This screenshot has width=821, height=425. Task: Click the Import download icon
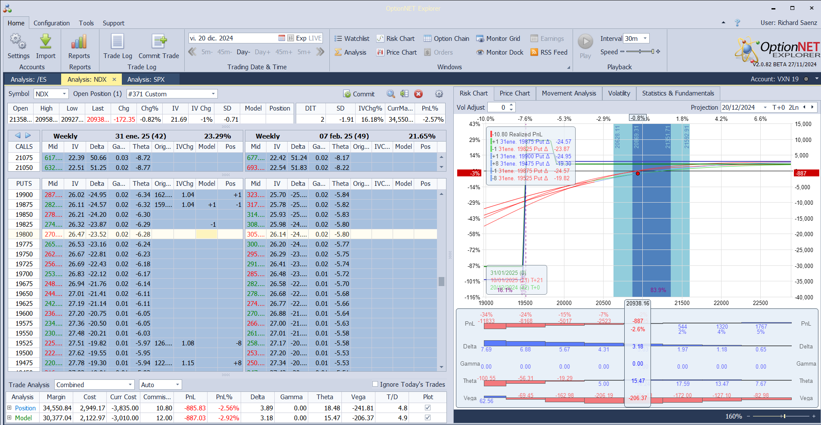point(46,42)
